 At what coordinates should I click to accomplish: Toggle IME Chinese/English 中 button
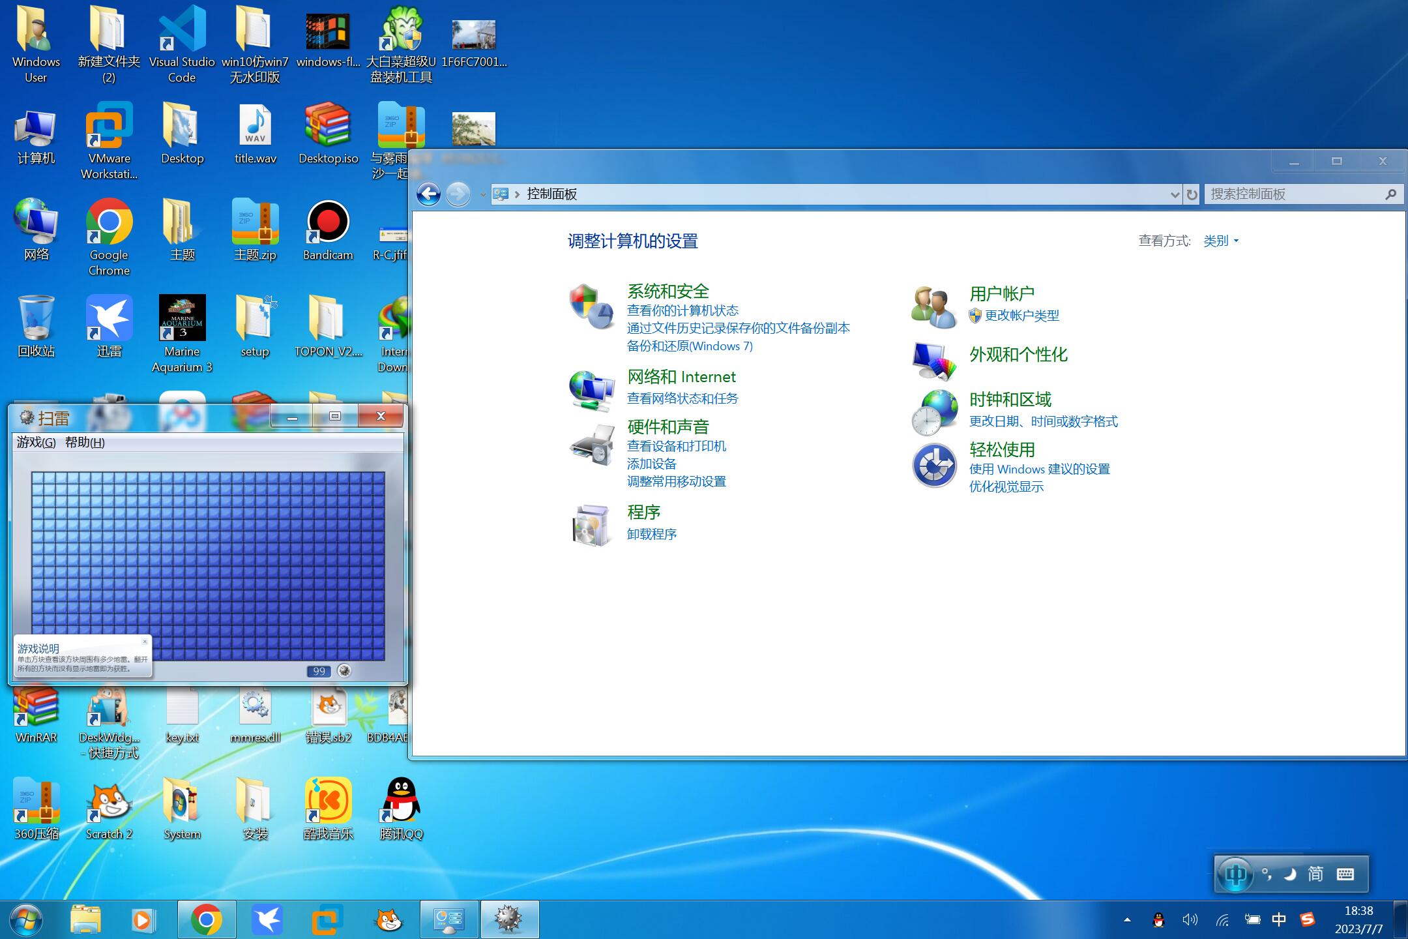(1235, 874)
